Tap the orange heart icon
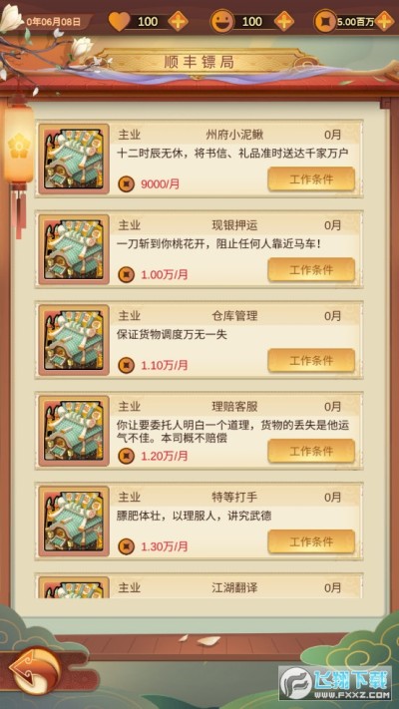The height and width of the screenshot is (709, 399). [x=119, y=21]
